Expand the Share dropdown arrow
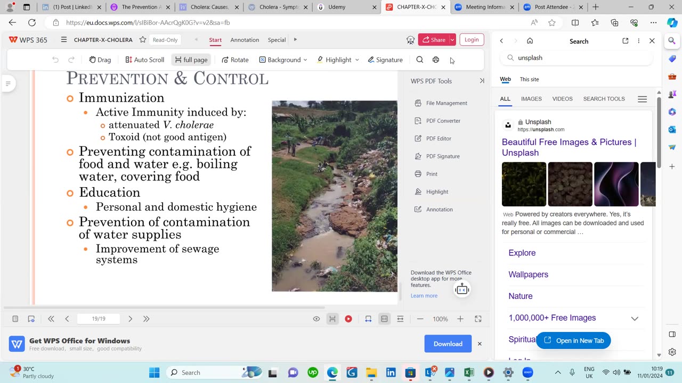 452,39
